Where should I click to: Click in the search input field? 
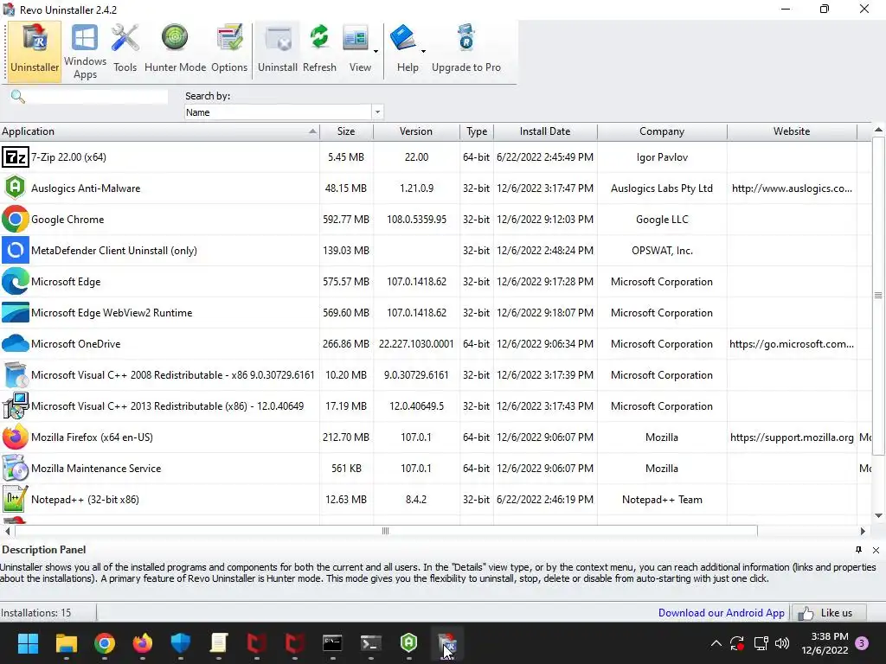(97, 97)
